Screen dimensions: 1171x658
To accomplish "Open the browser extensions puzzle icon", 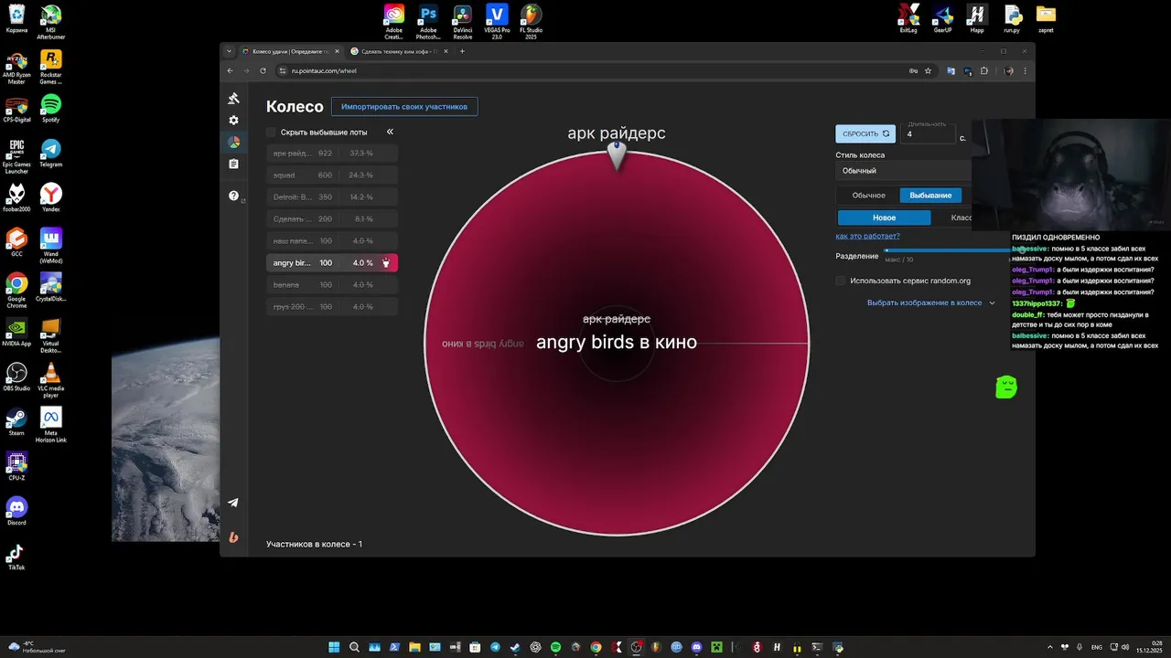I will pos(984,70).
